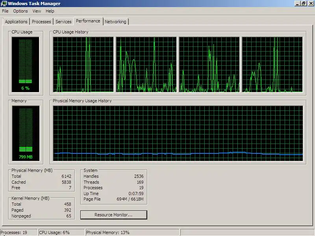Select the Handles value 2536
This screenshot has width=315, height=236.
(x=139, y=176)
